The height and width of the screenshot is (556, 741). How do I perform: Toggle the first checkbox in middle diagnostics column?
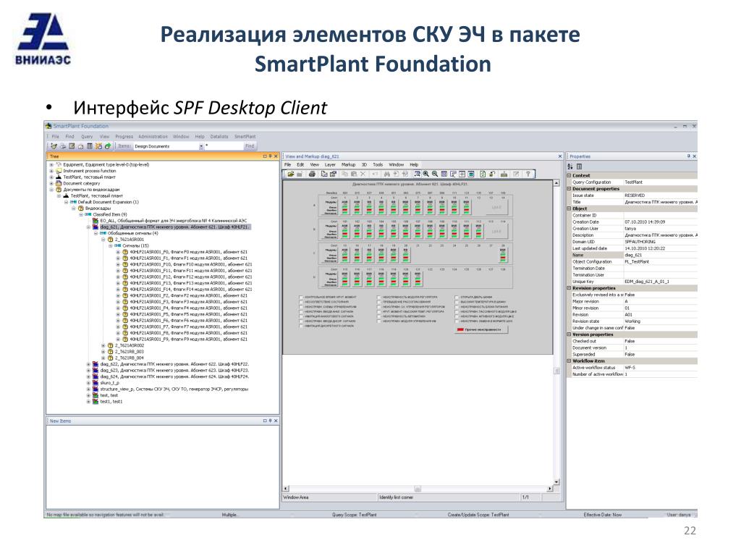[379, 298]
